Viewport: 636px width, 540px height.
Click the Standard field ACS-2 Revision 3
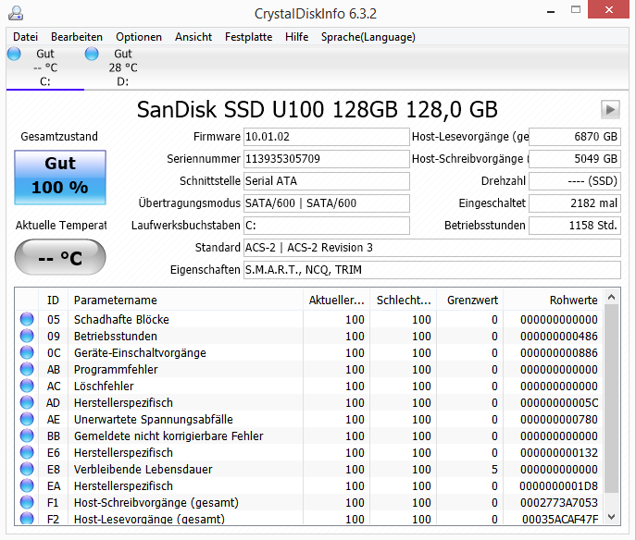432,248
